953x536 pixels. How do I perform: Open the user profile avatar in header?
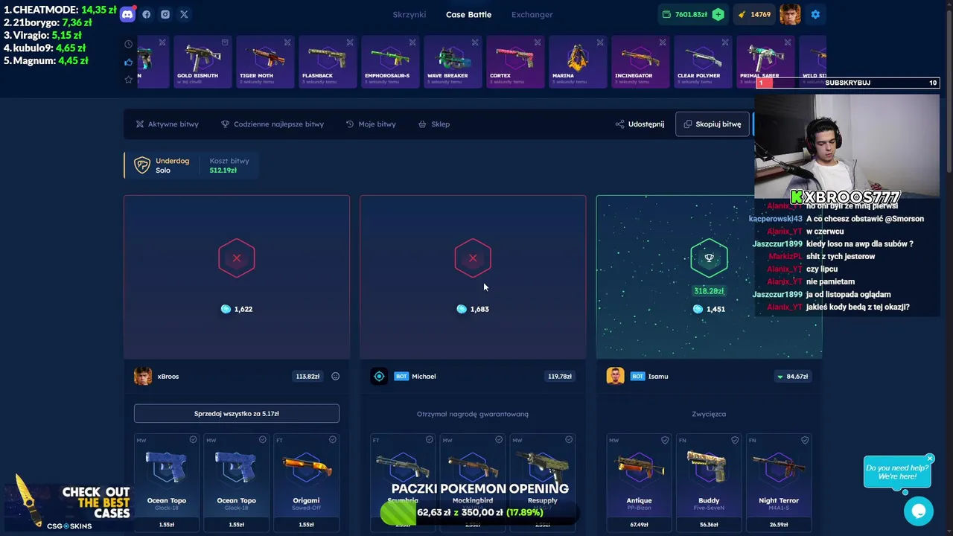click(790, 14)
